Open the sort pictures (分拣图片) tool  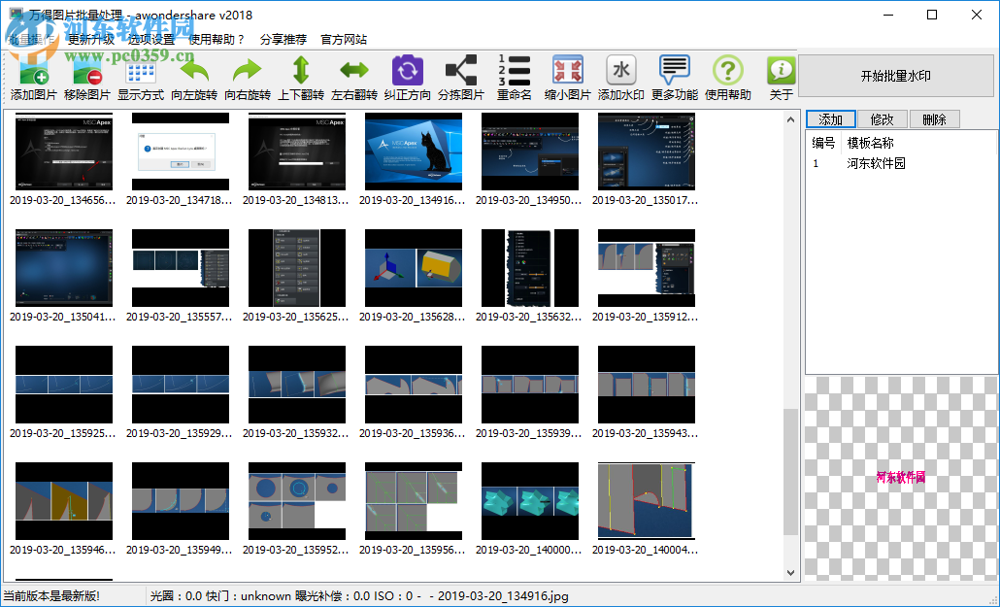coord(460,72)
